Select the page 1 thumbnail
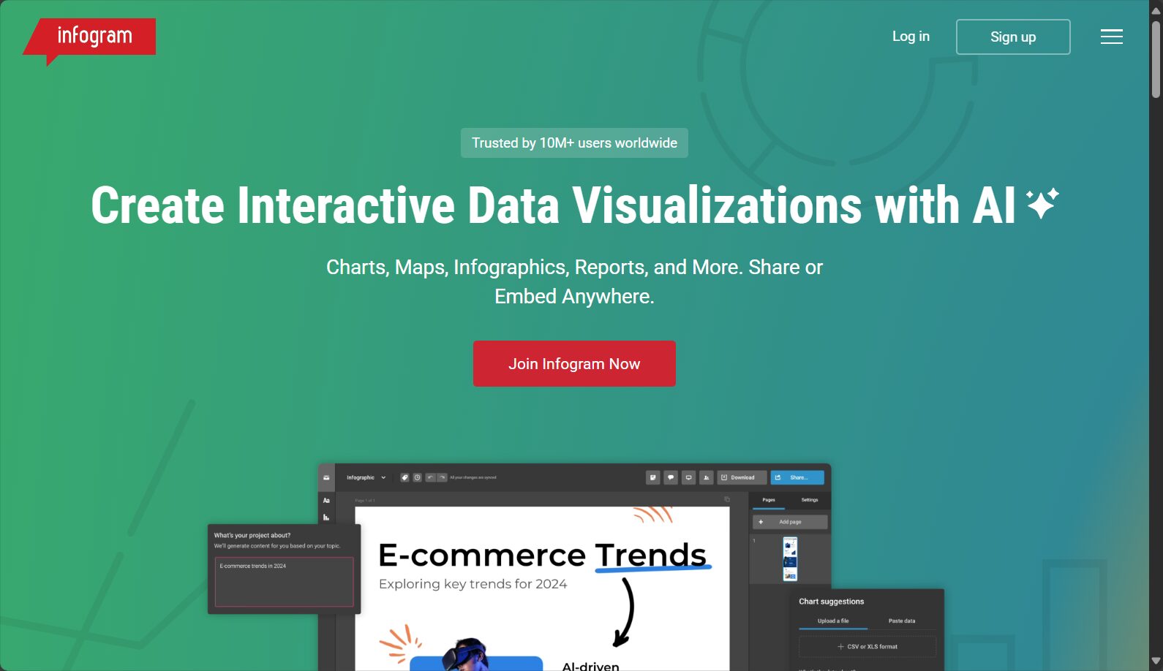1163x671 pixels. (x=790, y=559)
